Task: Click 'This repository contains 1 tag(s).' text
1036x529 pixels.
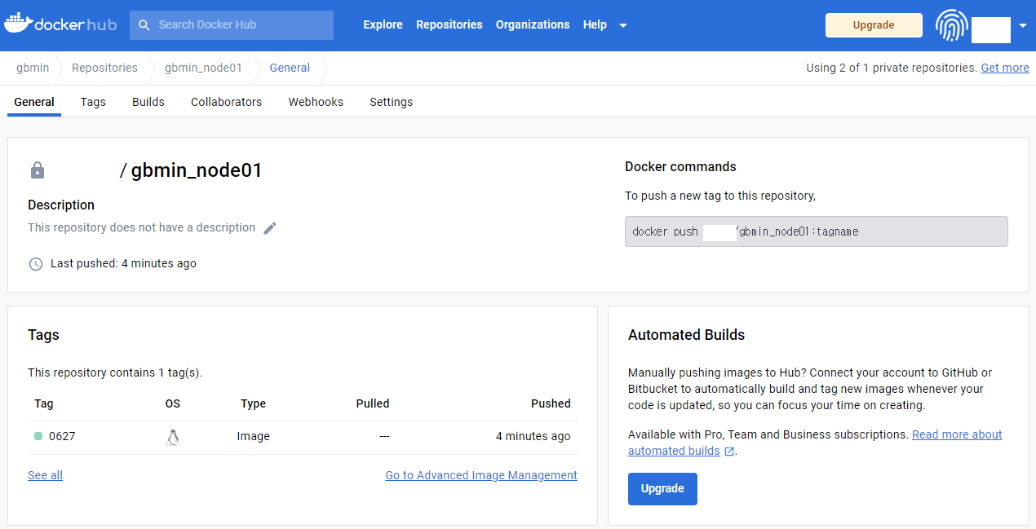Action: pyautogui.click(x=115, y=373)
